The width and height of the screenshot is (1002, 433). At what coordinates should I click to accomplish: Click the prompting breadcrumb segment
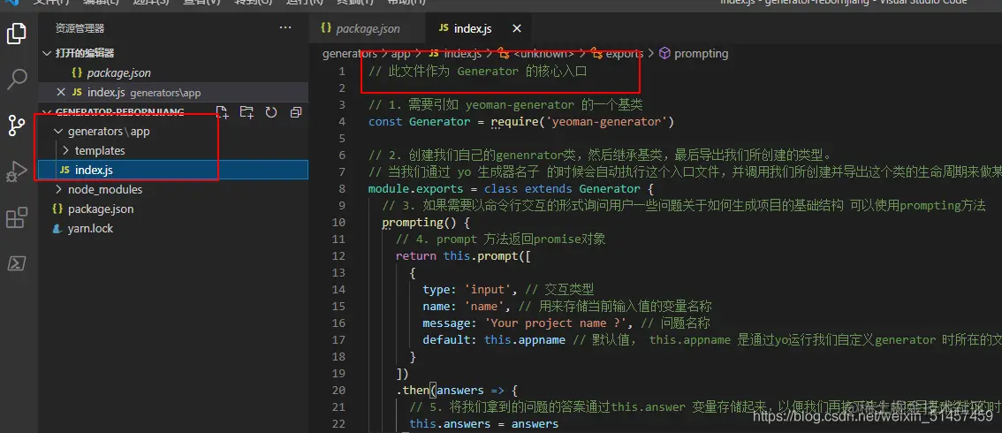tap(694, 54)
